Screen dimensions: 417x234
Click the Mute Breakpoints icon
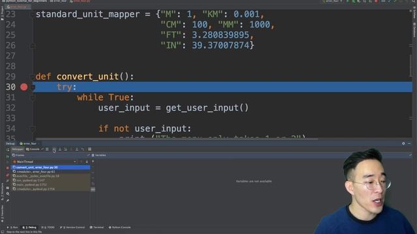coord(8,181)
